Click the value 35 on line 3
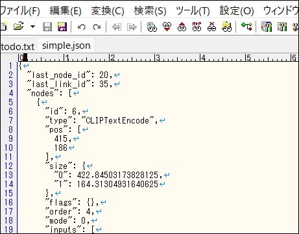The width and height of the screenshot is (299, 234). tap(104, 84)
